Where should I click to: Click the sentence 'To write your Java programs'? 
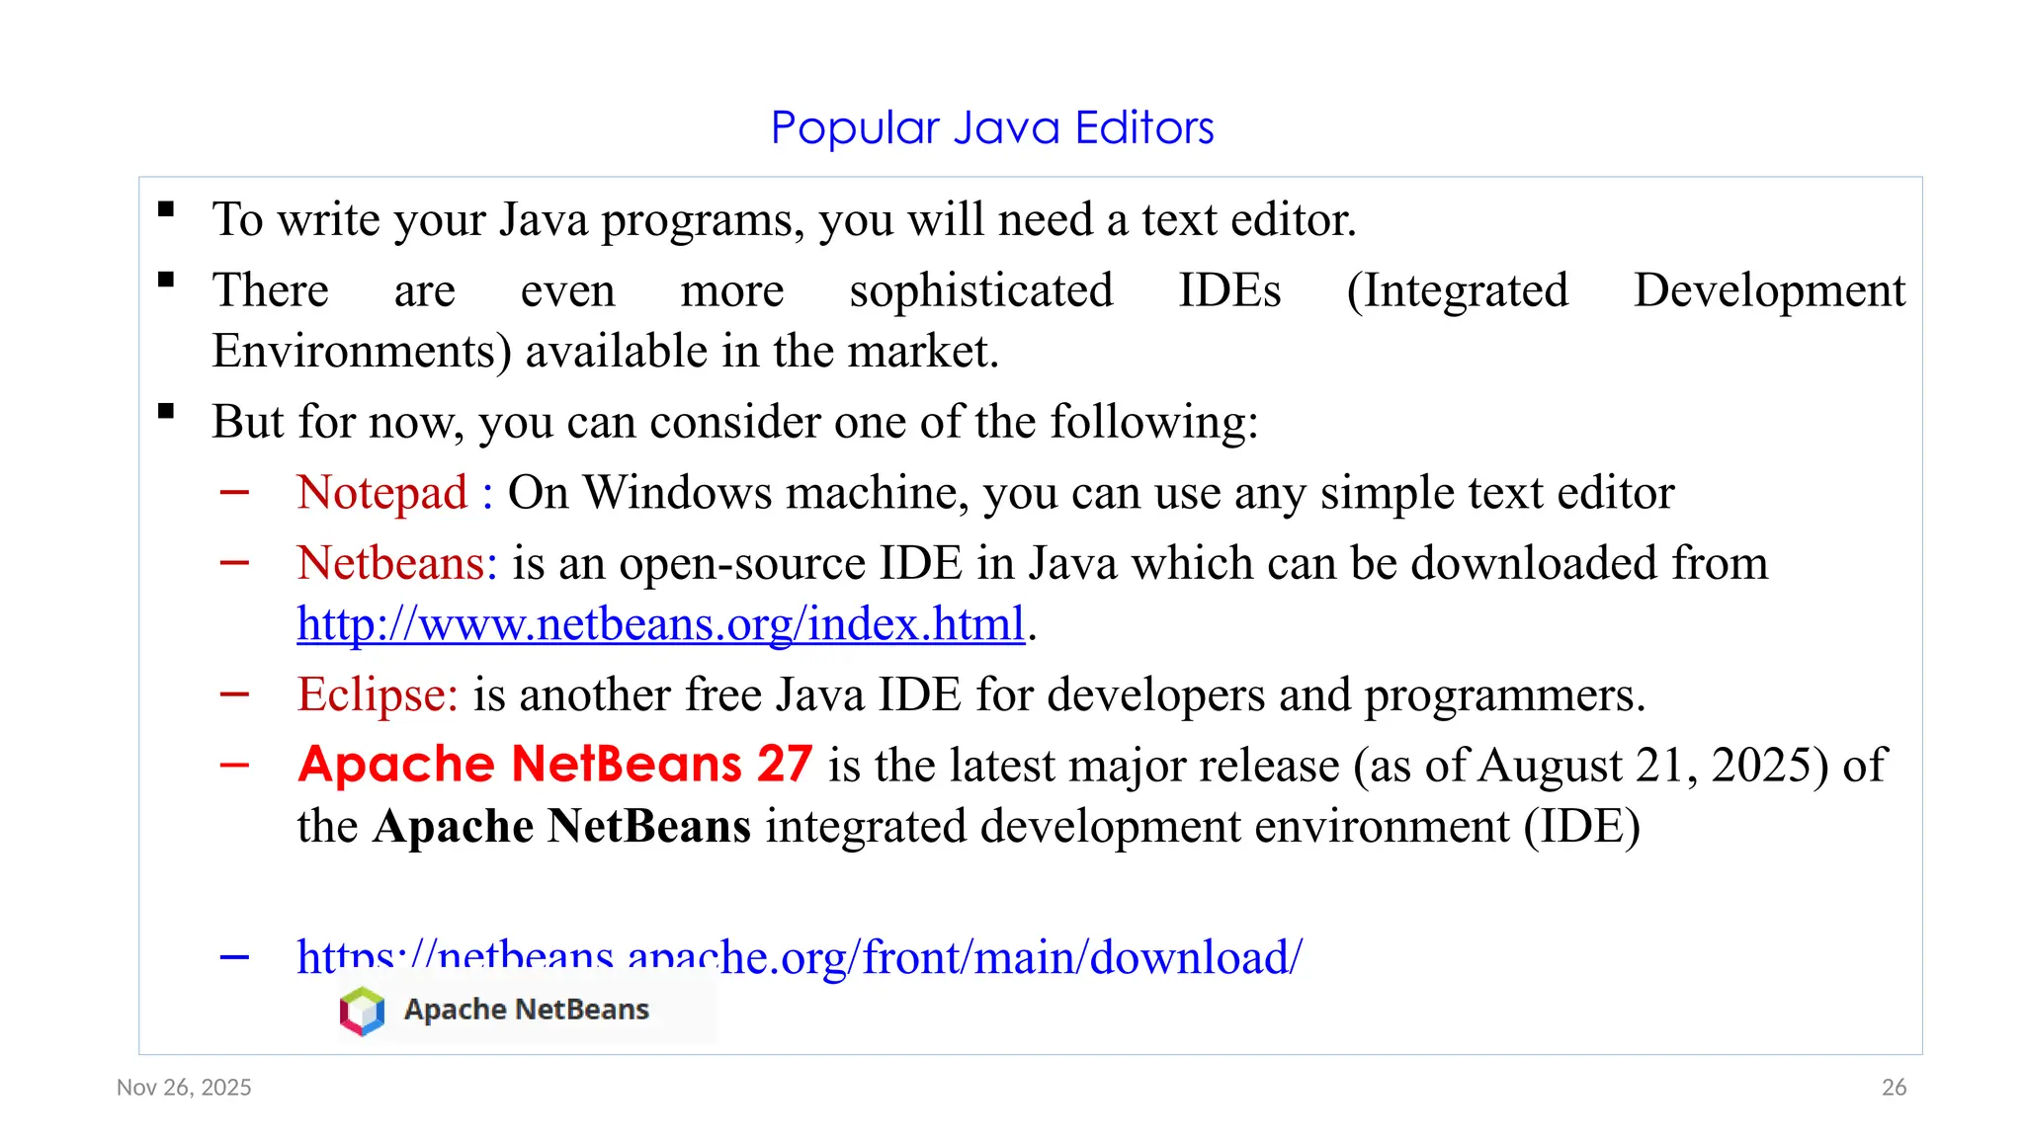785,219
